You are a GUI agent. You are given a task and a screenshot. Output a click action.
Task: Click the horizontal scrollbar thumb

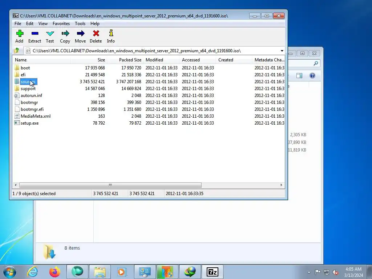110,185
